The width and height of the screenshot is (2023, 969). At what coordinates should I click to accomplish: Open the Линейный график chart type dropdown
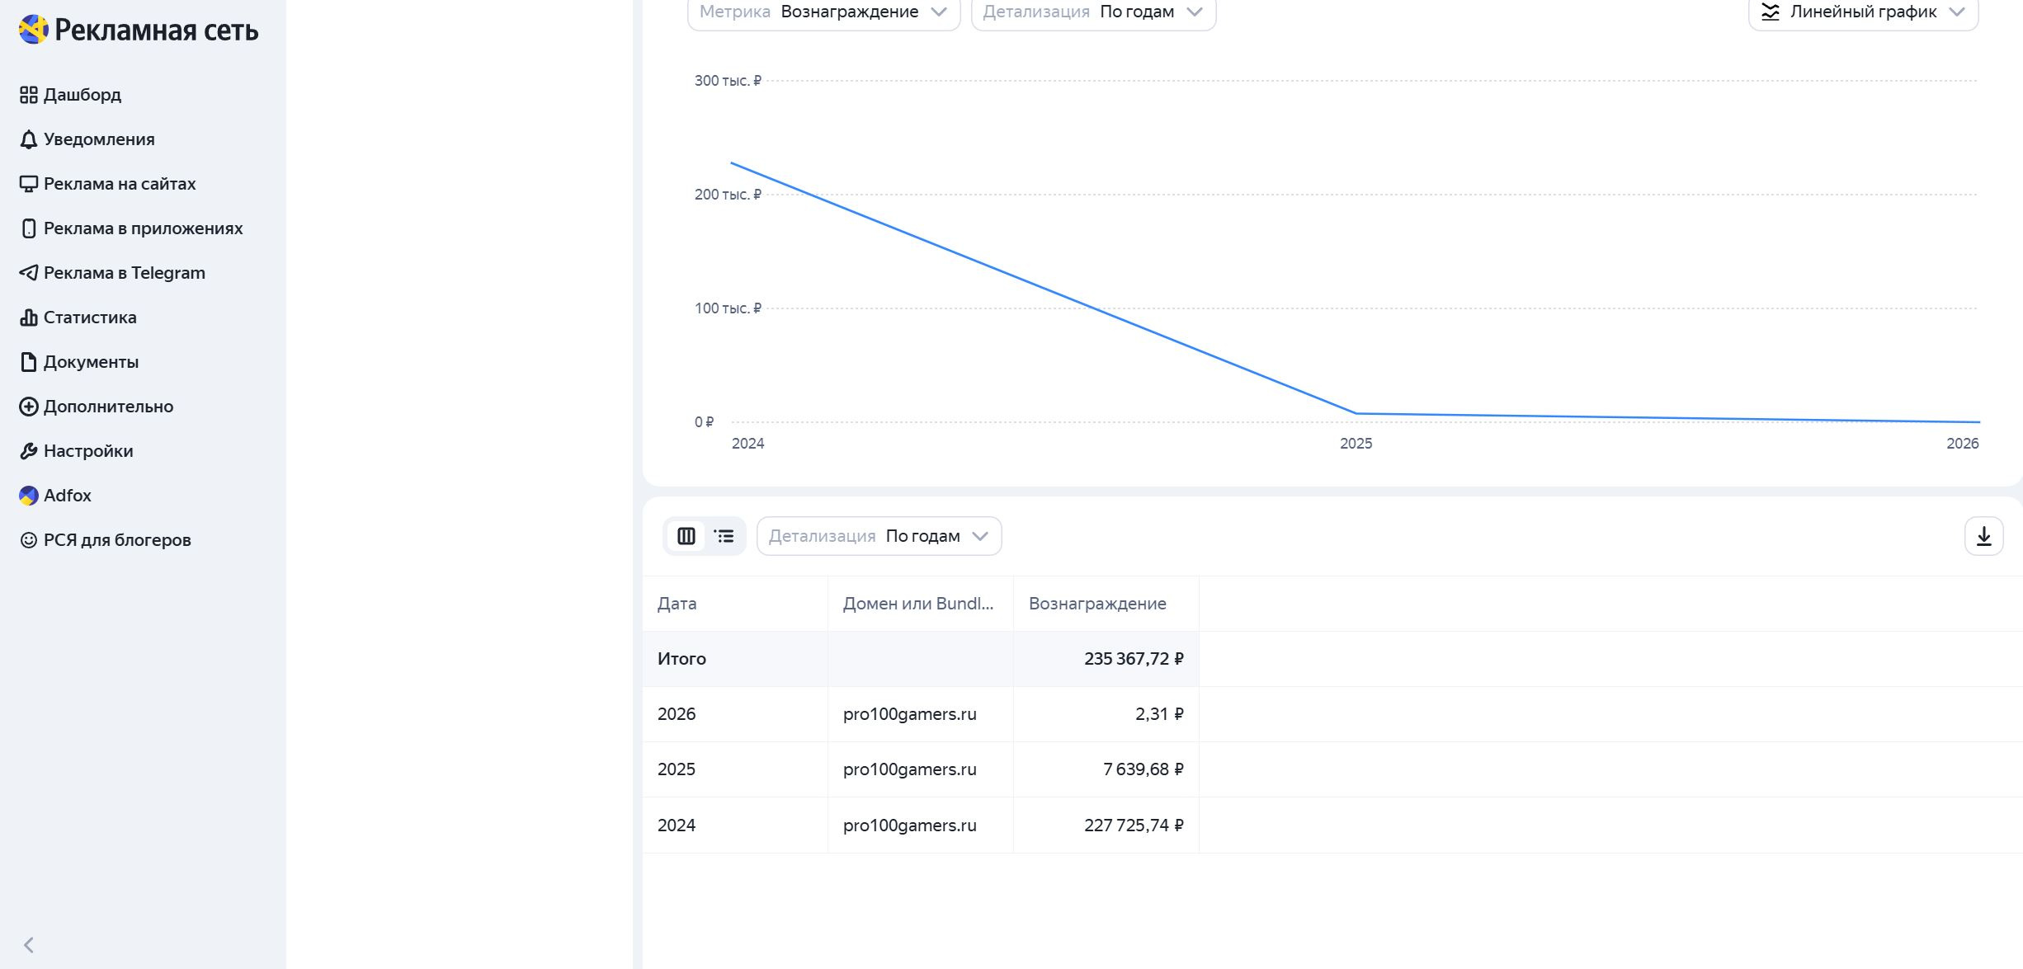pyautogui.click(x=1863, y=12)
